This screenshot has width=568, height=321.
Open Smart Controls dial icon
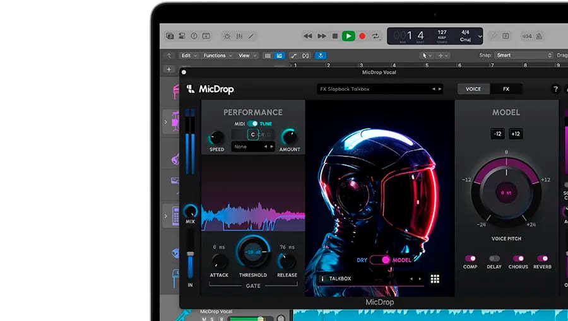pyautogui.click(x=227, y=36)
